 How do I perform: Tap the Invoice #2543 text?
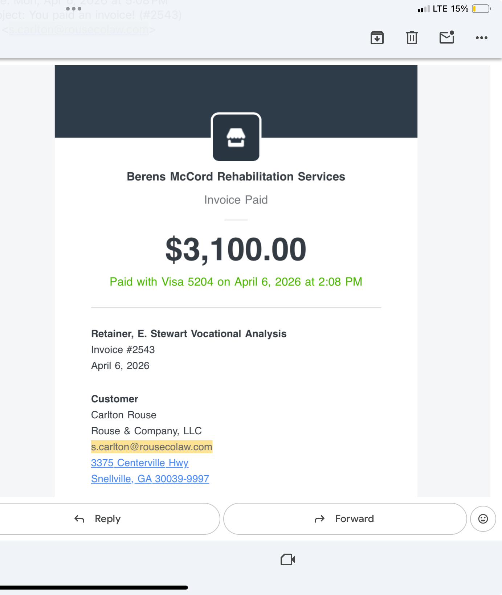123,350
